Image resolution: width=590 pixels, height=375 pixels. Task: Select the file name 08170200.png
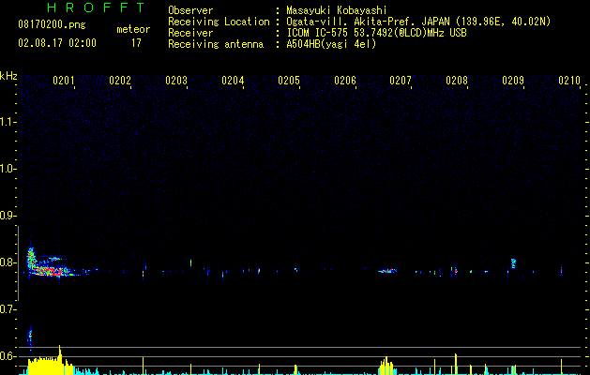52,25
